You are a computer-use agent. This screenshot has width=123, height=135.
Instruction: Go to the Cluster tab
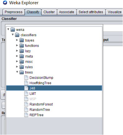(49, 12)
